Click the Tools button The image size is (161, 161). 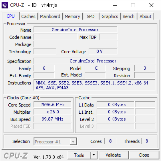pos(79,155)
